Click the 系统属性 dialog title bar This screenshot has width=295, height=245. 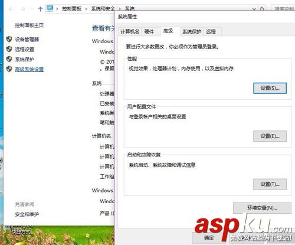pos(205,17)
